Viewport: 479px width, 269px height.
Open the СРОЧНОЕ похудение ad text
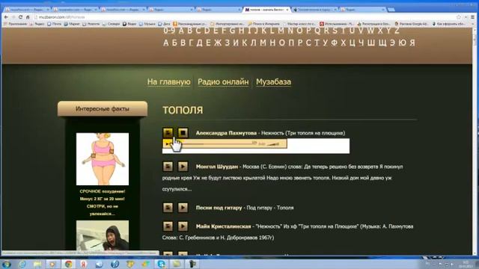tap(103, 202)
